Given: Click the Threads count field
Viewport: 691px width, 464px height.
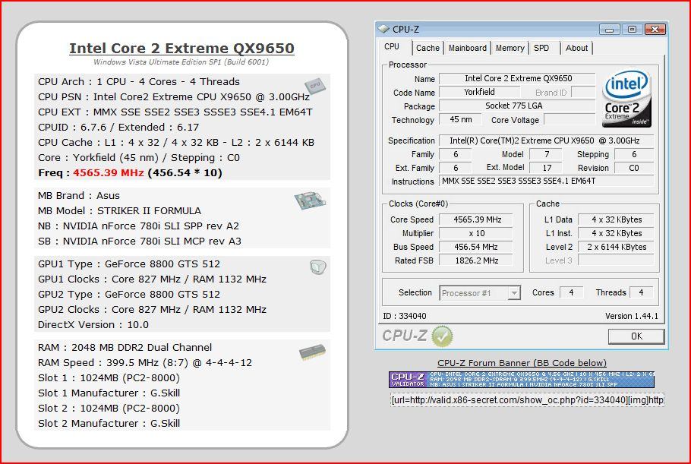Looking at the screenshot, I should point(641,292).
